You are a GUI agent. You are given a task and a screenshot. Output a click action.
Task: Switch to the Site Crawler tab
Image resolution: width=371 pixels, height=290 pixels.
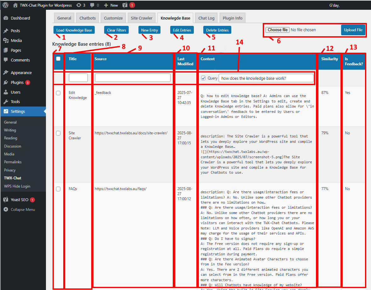pyautogui.click(x=142, y=18)
